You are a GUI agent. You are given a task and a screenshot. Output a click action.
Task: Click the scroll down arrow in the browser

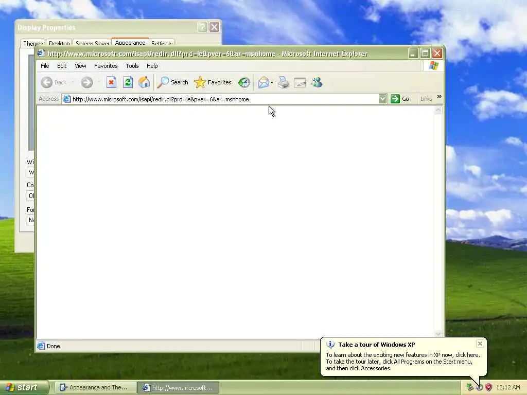click(438, 333)
